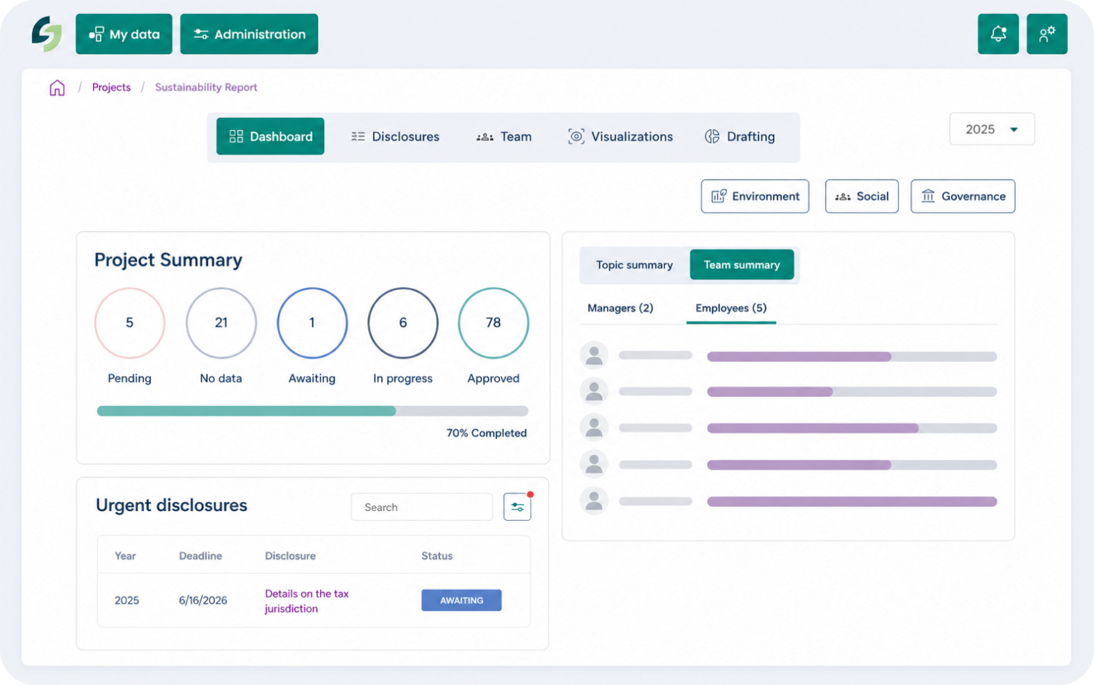Show the Managers (2) tab
This screenshot has width=1094, height=685.
(x=620, y=308)
